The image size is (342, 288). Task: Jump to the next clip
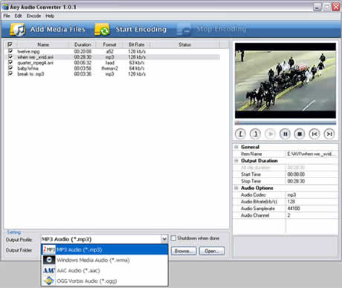point(329,134)
